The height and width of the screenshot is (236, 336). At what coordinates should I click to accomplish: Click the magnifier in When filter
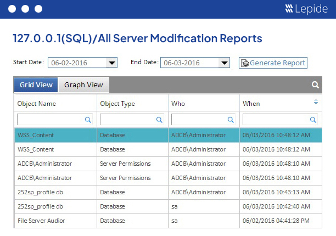pos(313,120)
